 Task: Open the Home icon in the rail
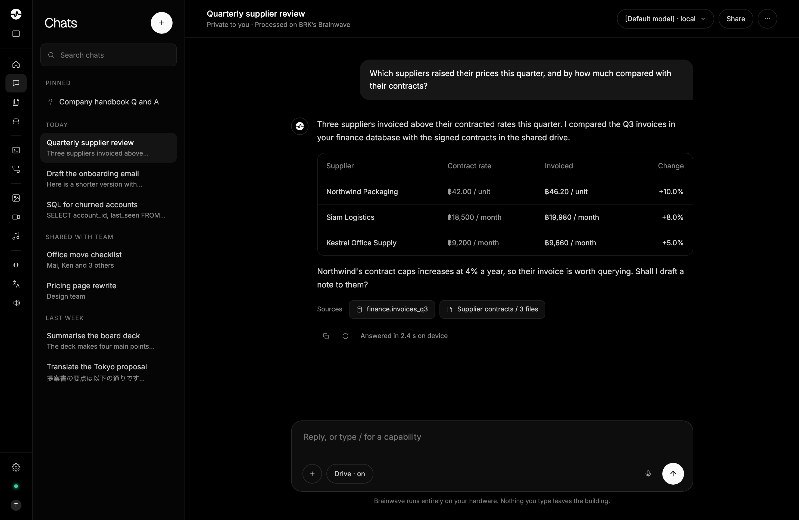16,64
